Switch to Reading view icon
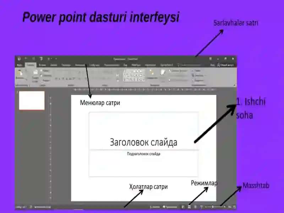The width and height of the screenshot is (284, 213). point(195,207)
